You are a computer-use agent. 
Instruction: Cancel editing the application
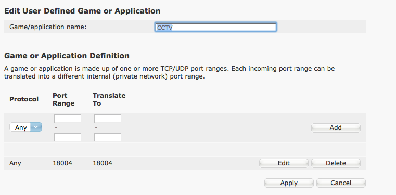[x=341, y=183]
